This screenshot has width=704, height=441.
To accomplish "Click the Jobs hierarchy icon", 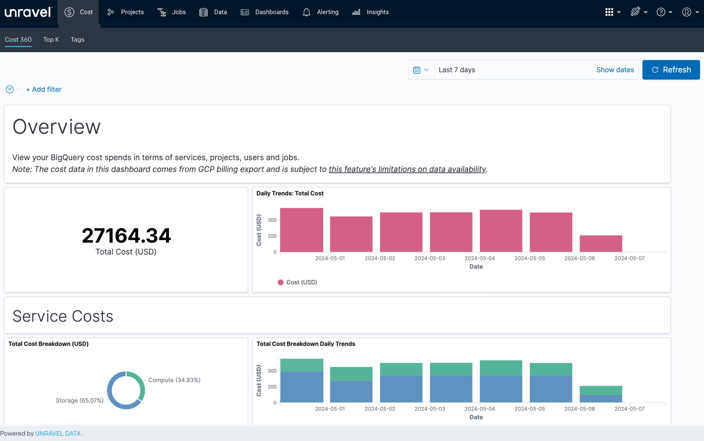I will pyautogui.click(x=162, y=12).
